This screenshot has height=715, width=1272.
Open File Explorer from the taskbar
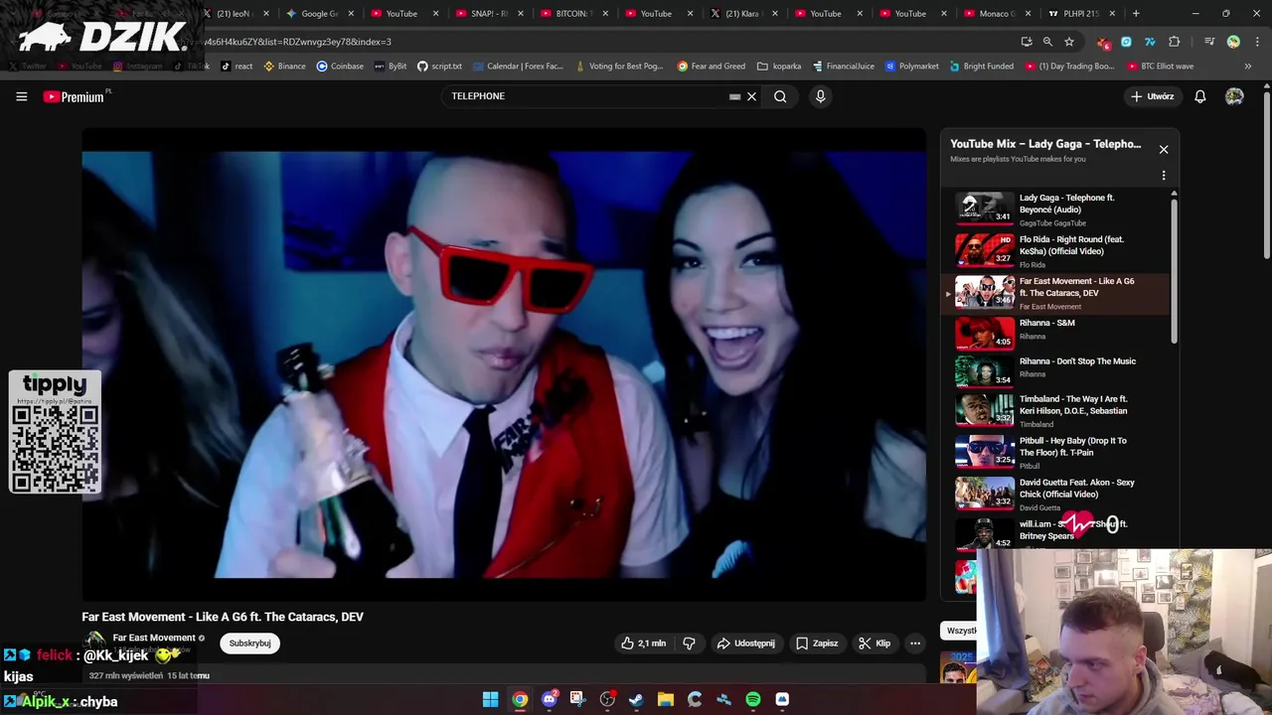tap(666, 699)
